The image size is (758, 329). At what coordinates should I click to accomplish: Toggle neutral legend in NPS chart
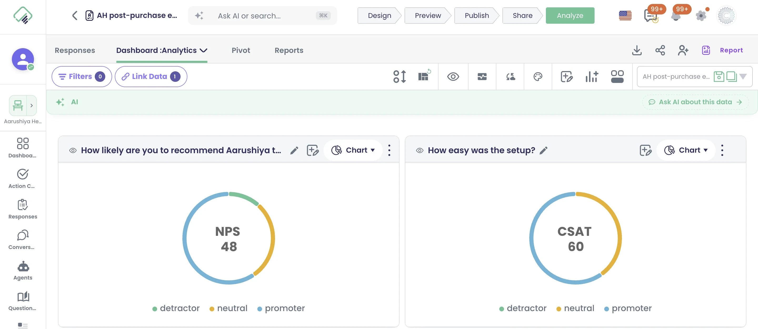tap(228, 308)
